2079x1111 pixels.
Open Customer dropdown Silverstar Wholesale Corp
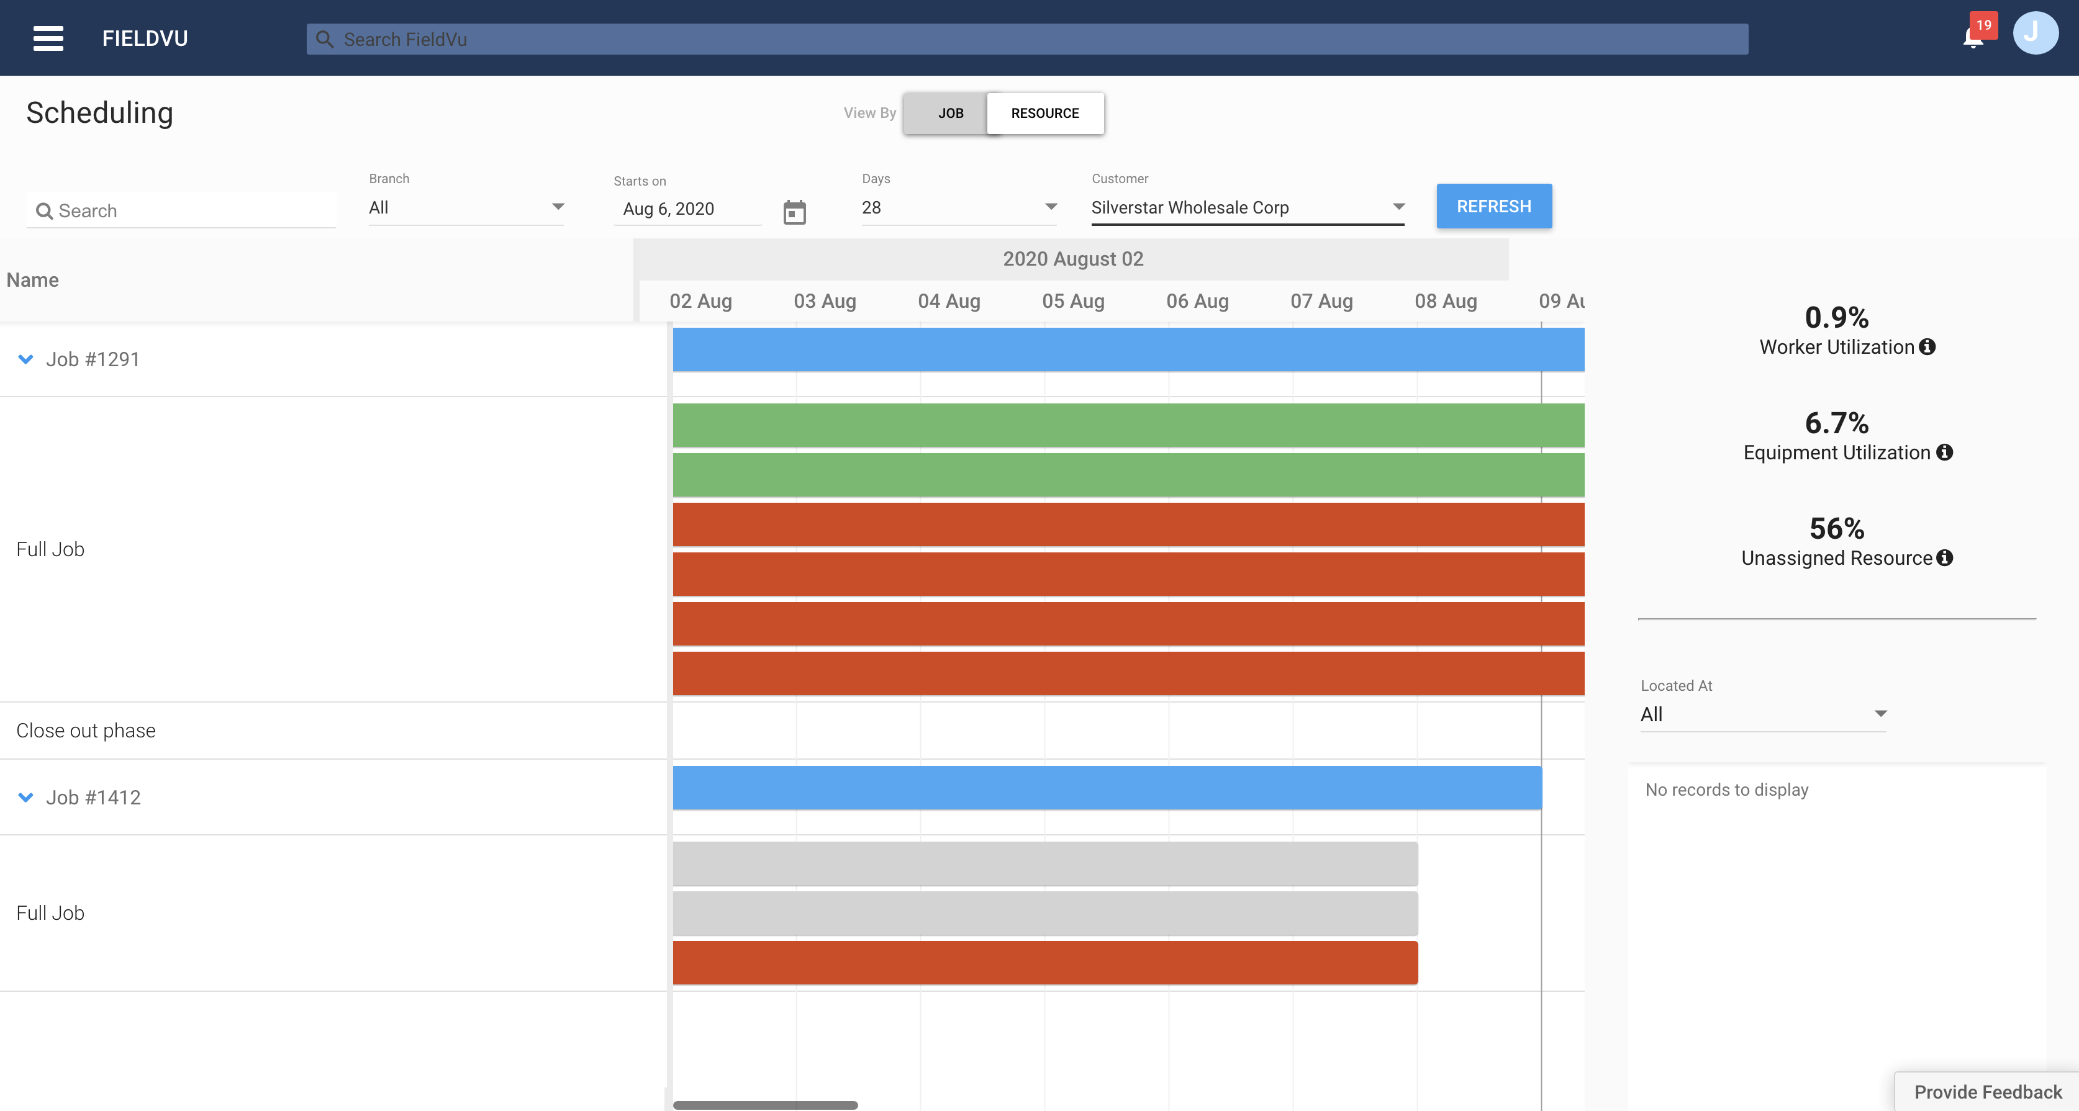click(1247, 207)
